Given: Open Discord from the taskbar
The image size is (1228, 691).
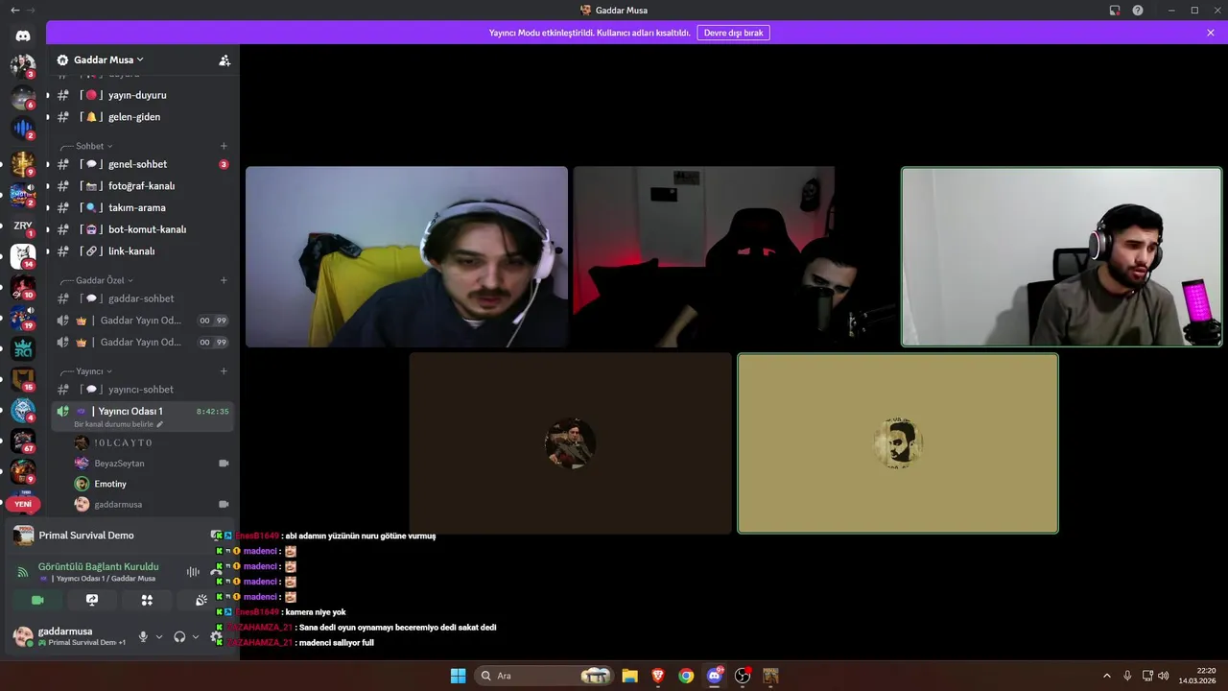Looking at the screenshot, I should (714, 676).
